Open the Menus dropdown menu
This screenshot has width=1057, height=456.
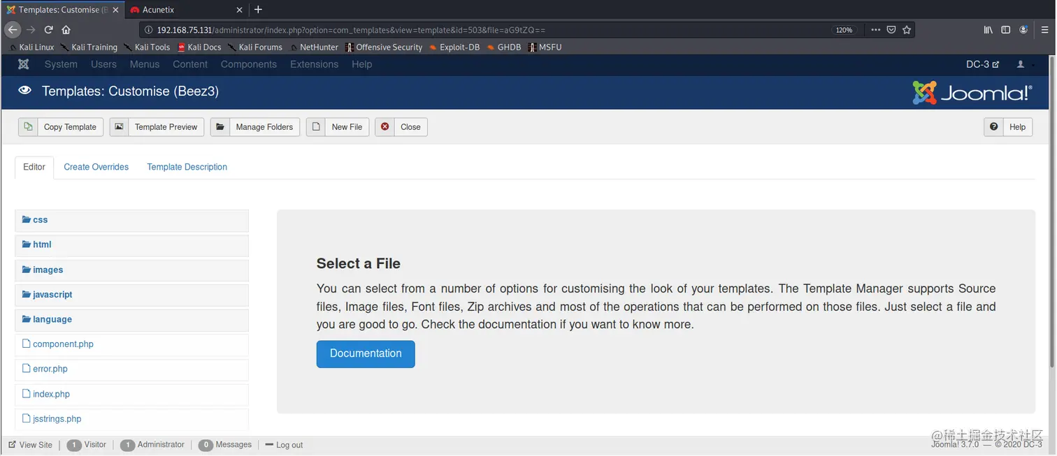coord(145,64)
